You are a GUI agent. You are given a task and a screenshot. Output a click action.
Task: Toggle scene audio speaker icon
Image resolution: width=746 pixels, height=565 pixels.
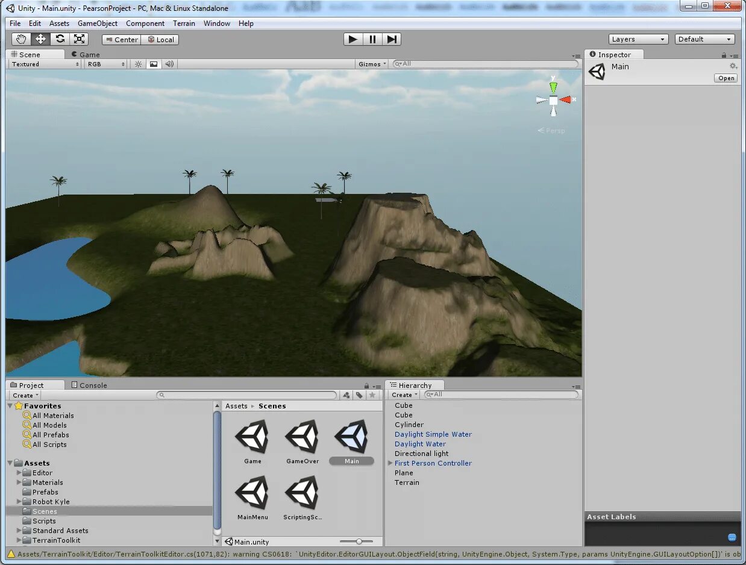[x=169, y=64]
